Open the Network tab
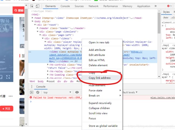Image resolution: width=175 pixels, height=130 pixels. point(93,6)
